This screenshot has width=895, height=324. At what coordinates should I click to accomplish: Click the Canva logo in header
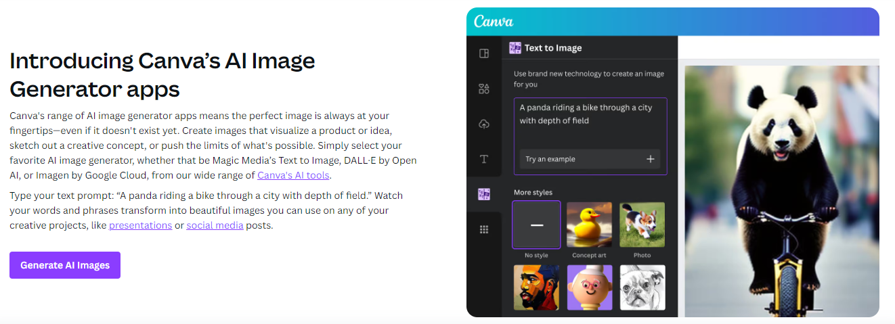(x=494, y=22)
